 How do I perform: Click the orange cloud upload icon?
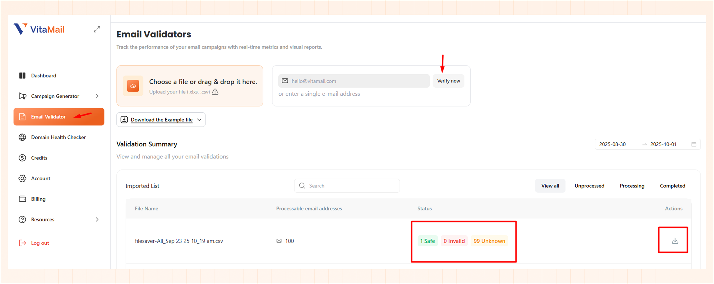pyautogui.click(x=133, y=86)
